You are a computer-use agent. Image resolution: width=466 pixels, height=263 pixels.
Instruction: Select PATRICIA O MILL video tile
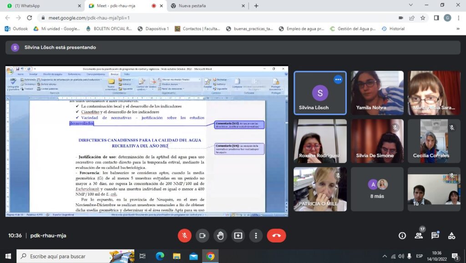pyautogui.click(x=320, y=189)
